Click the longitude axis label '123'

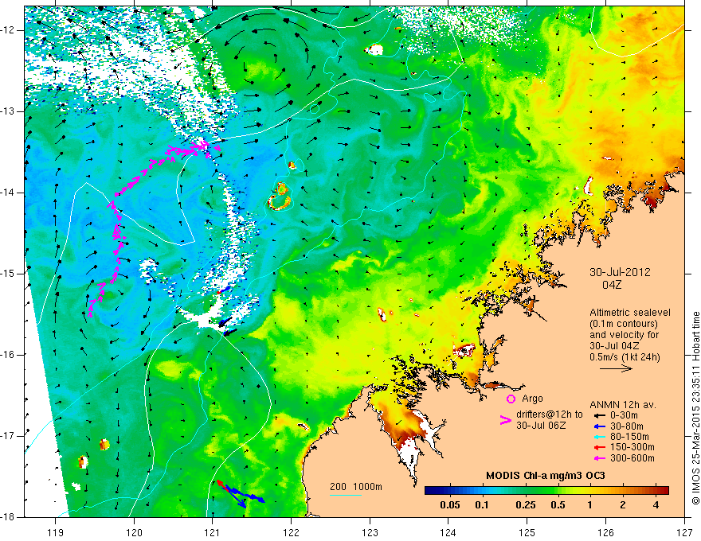370,532
